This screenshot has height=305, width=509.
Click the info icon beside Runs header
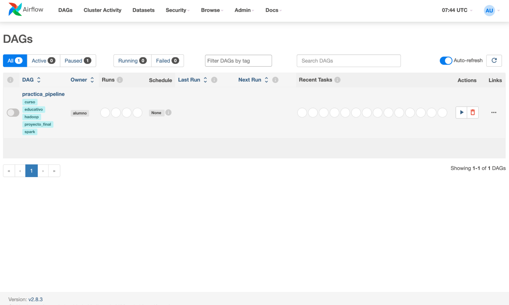click(120, 80)
